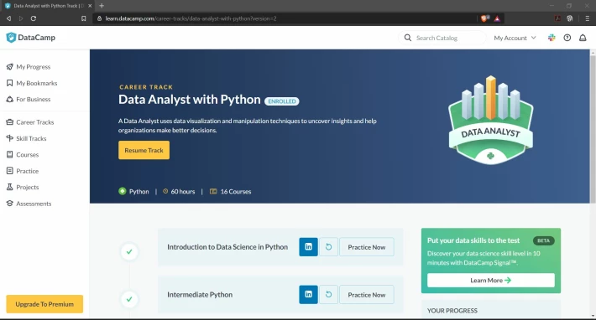596x320 pixels.
Task: Open the DataCamp logo home link
Action: click(x=31, y=38)
